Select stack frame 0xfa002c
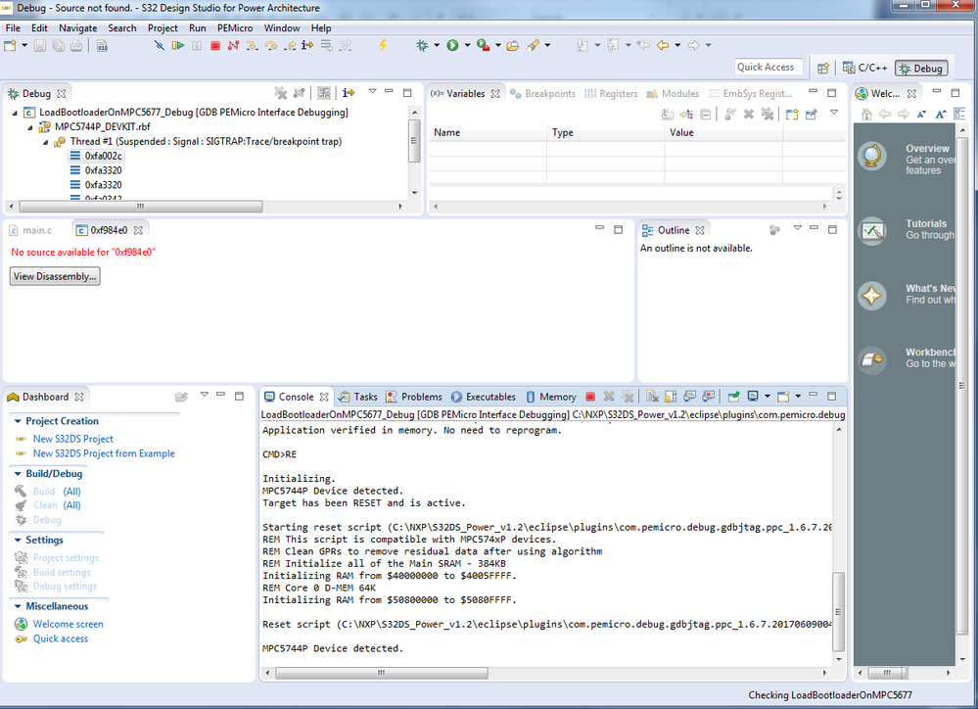 pyautogui.click(x=96, y=156)
